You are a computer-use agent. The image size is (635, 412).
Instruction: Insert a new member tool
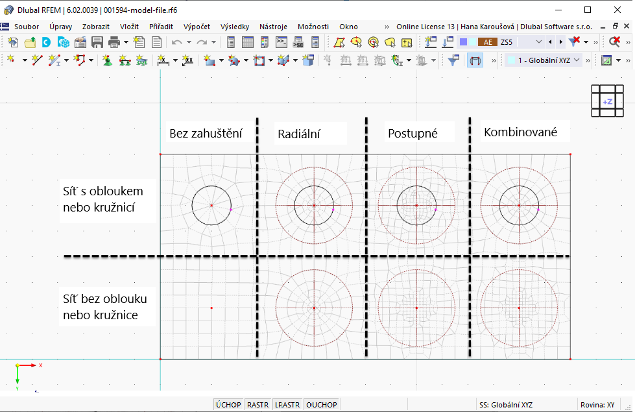tap(54, 60)
